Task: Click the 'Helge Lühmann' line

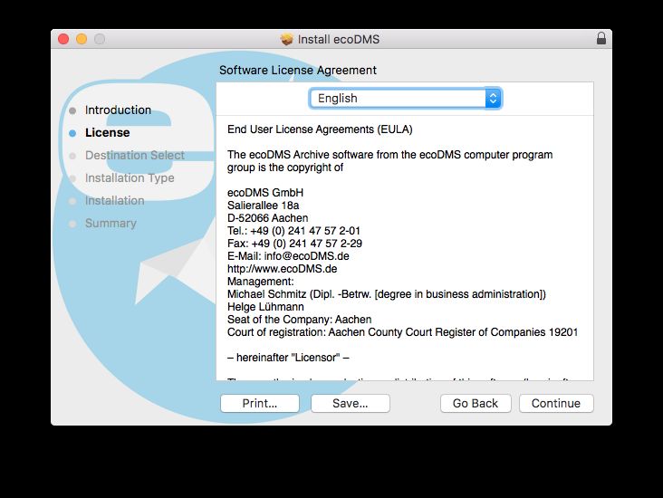Action: (265, 307)
